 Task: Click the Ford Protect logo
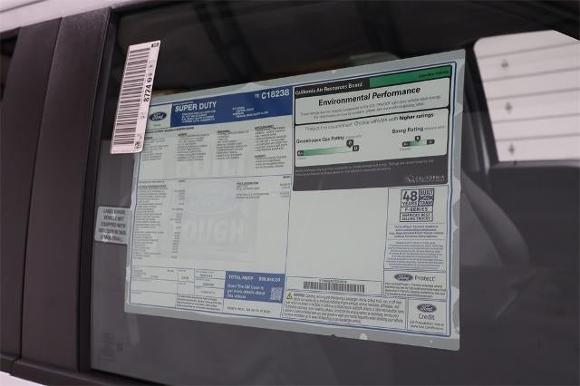[x=413, y=277]
